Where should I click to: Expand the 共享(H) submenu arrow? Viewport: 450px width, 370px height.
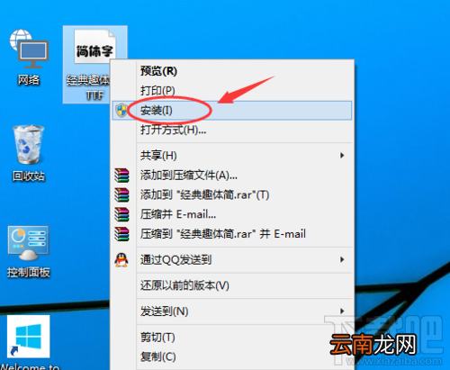tap(342, 156)
